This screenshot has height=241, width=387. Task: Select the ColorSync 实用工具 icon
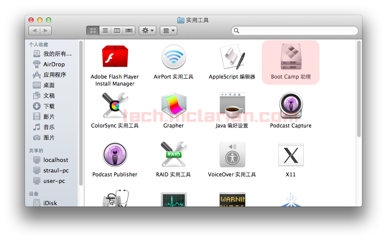(x=115, y=105)
